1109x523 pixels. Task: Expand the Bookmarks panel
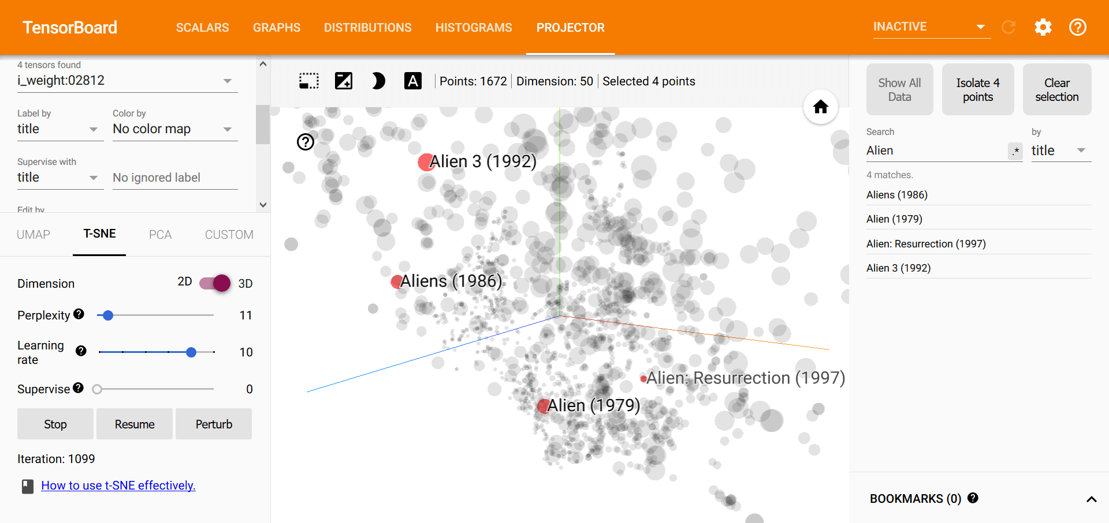click(1091, 499)
